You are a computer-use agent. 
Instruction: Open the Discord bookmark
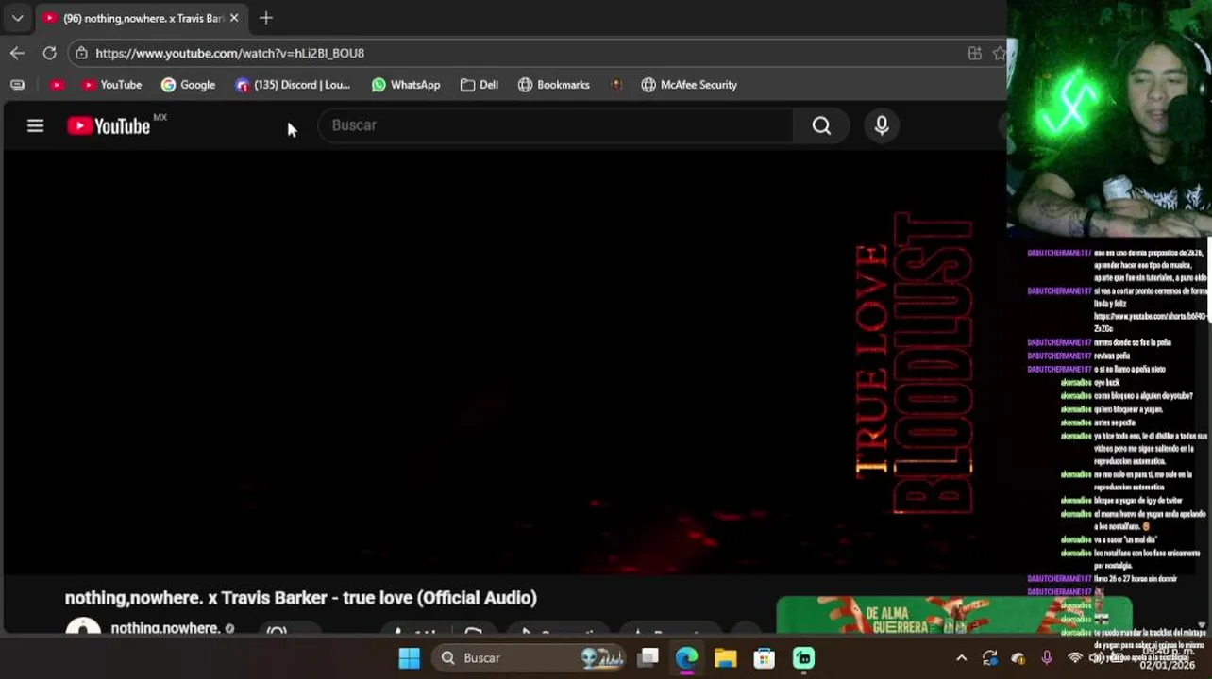tap(293, 85)
